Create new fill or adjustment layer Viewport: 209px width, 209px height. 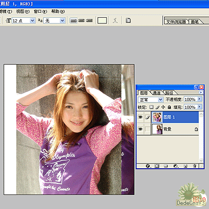pyautogui.click(x=176, y=166)
